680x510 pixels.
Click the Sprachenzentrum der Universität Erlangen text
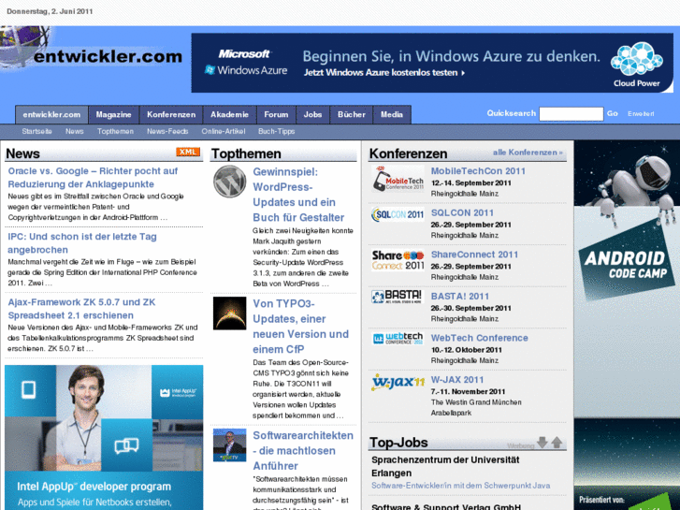445,466
